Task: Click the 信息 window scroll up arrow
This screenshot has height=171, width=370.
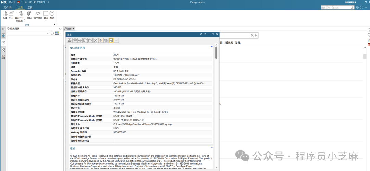Action: coord(217,45)
